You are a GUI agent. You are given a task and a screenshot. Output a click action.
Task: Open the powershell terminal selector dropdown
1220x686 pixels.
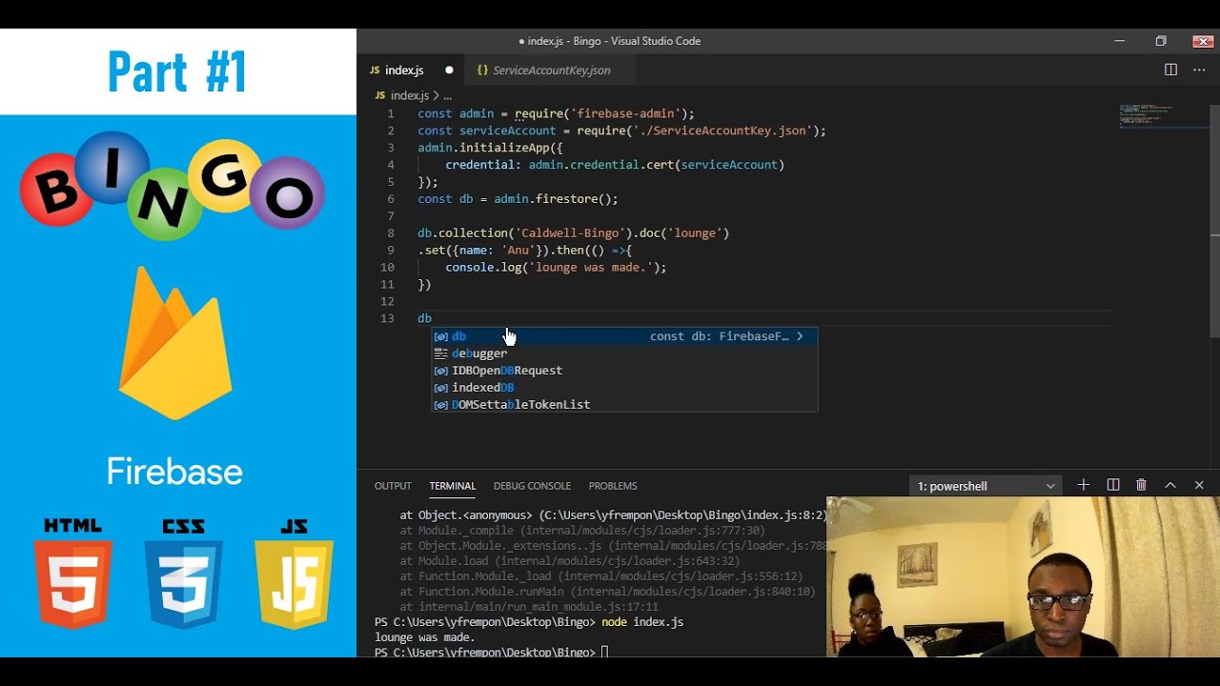986,486
